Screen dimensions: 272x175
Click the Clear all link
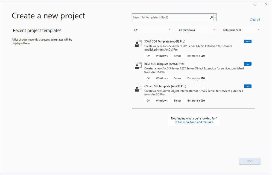[x=255, y=20]
